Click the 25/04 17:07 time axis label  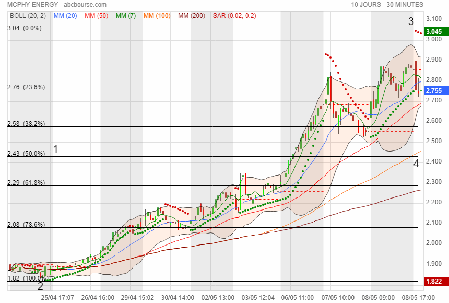point(57,298)
